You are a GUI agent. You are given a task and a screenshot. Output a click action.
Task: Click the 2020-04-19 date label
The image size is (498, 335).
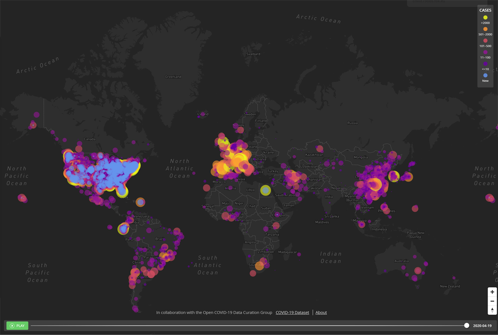tap(482, 326)
